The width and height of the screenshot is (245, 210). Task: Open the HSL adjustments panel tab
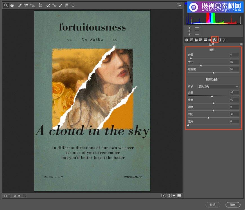[201, 40]
